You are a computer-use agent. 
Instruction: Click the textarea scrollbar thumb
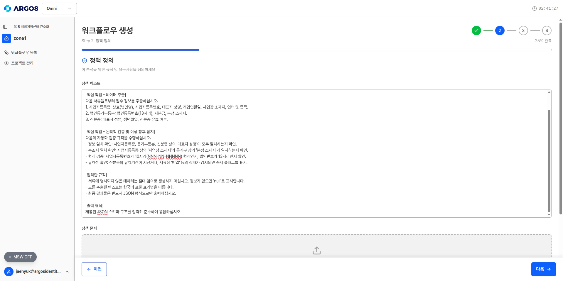(549, 161)
